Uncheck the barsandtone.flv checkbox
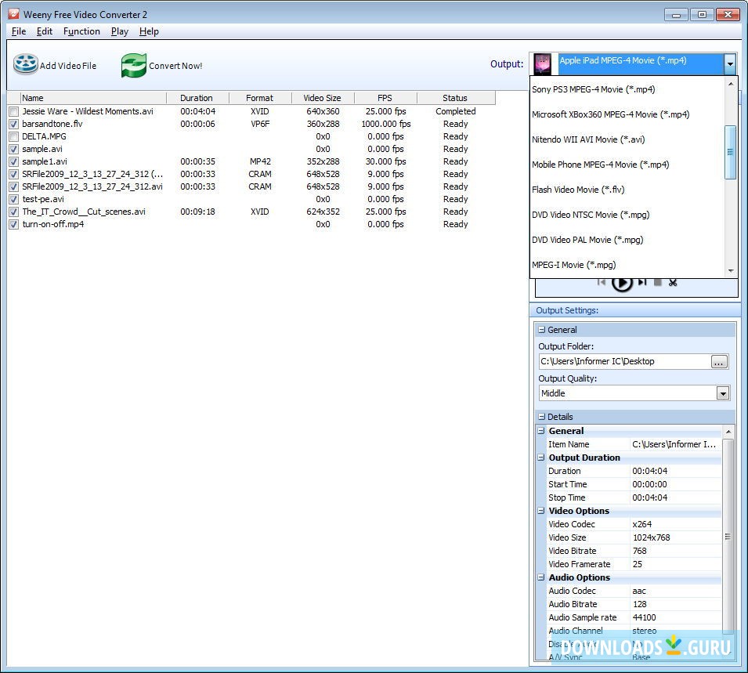Screen dimensions: 748x673 13,124
